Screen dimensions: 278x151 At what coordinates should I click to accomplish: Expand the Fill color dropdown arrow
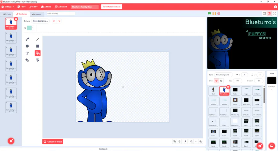(33, 28)
